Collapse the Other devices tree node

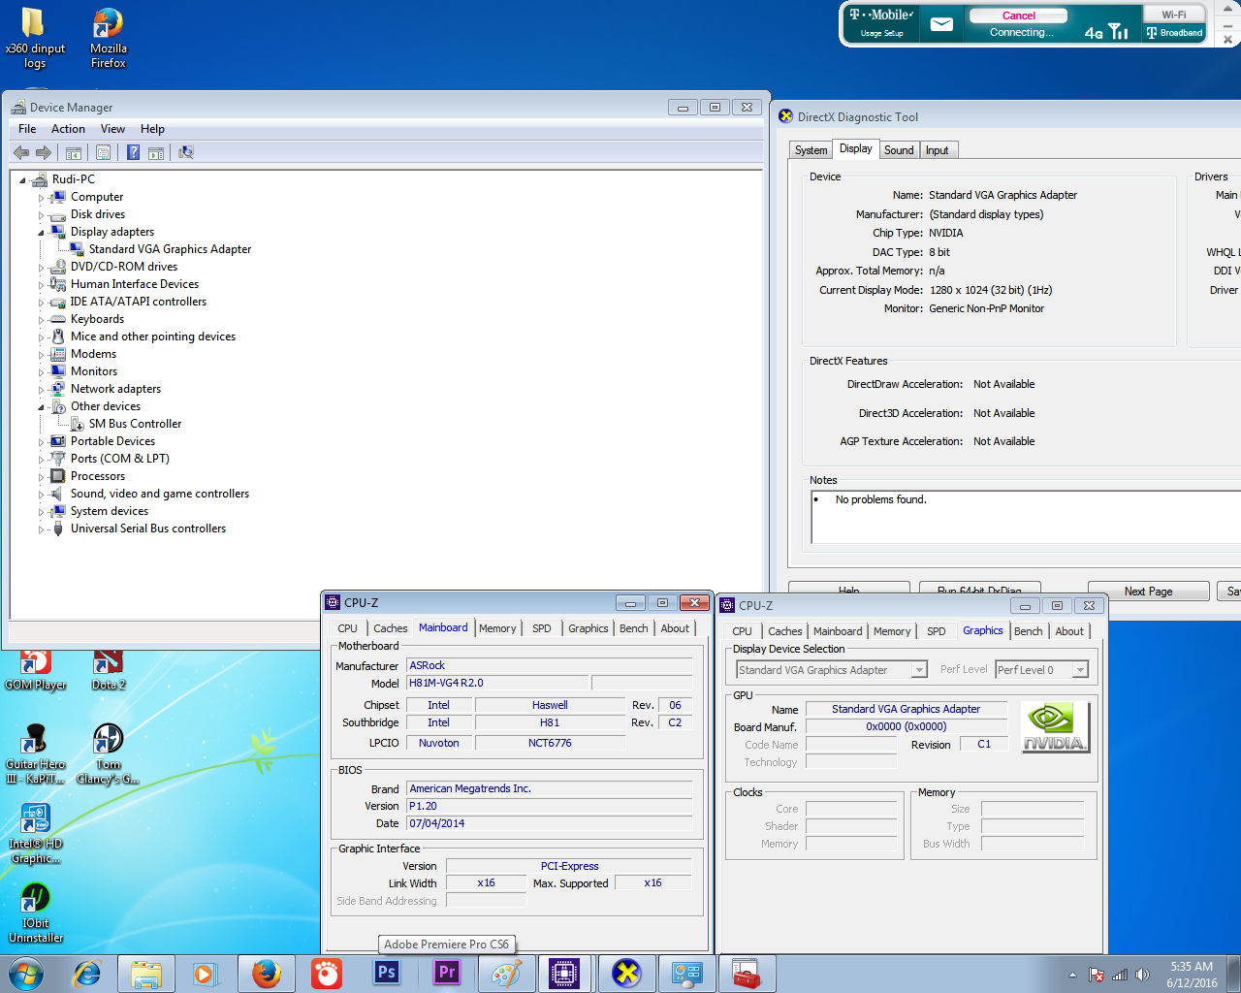click(41, 407)
